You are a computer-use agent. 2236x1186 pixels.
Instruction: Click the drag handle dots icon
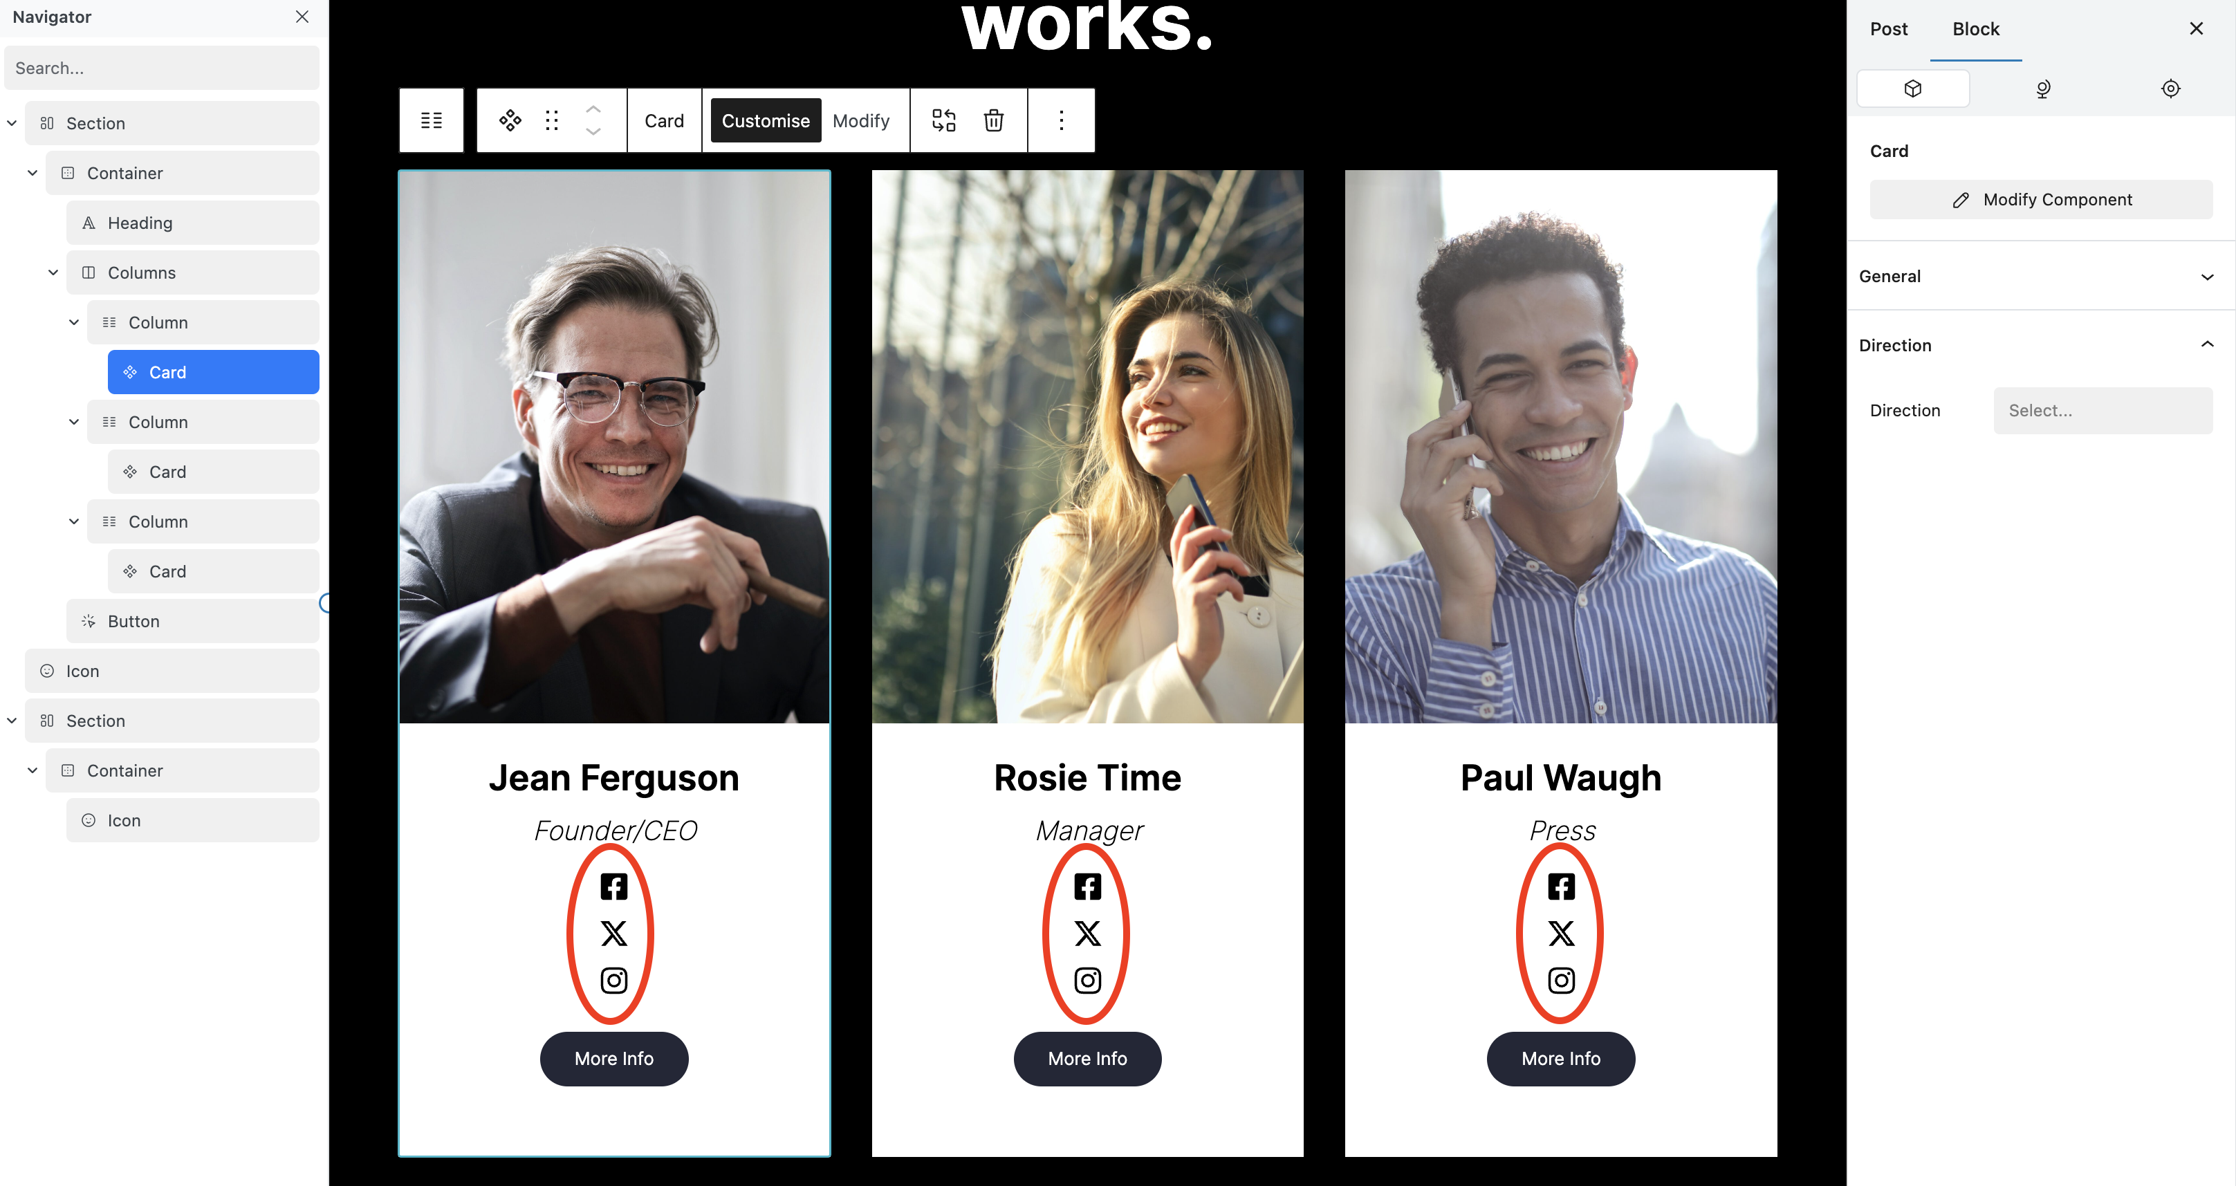pos(551,121)
